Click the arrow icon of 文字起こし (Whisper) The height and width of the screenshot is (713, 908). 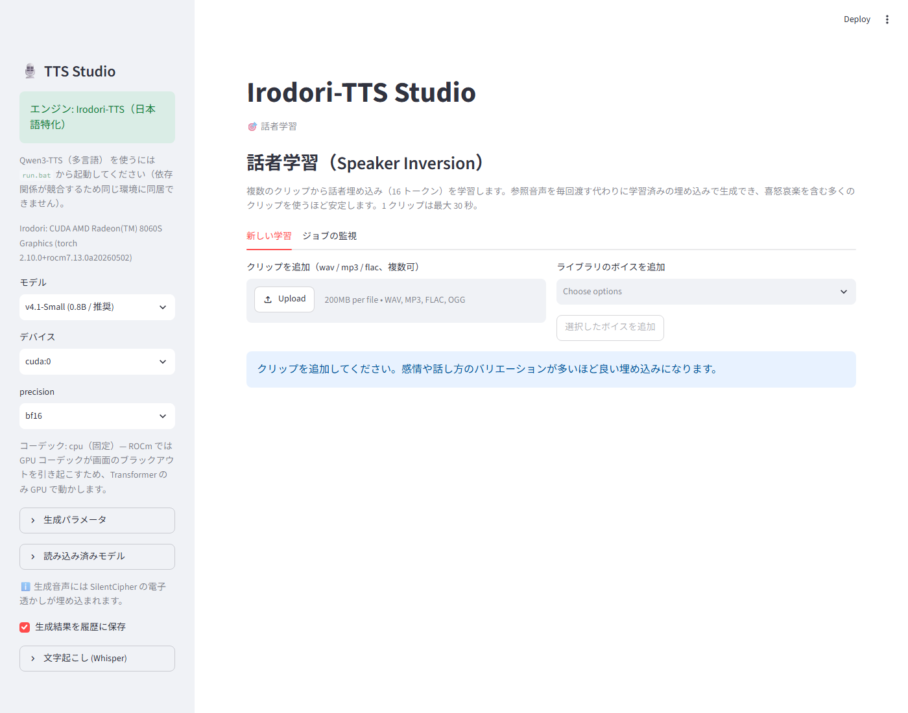[x=33, y=659]
